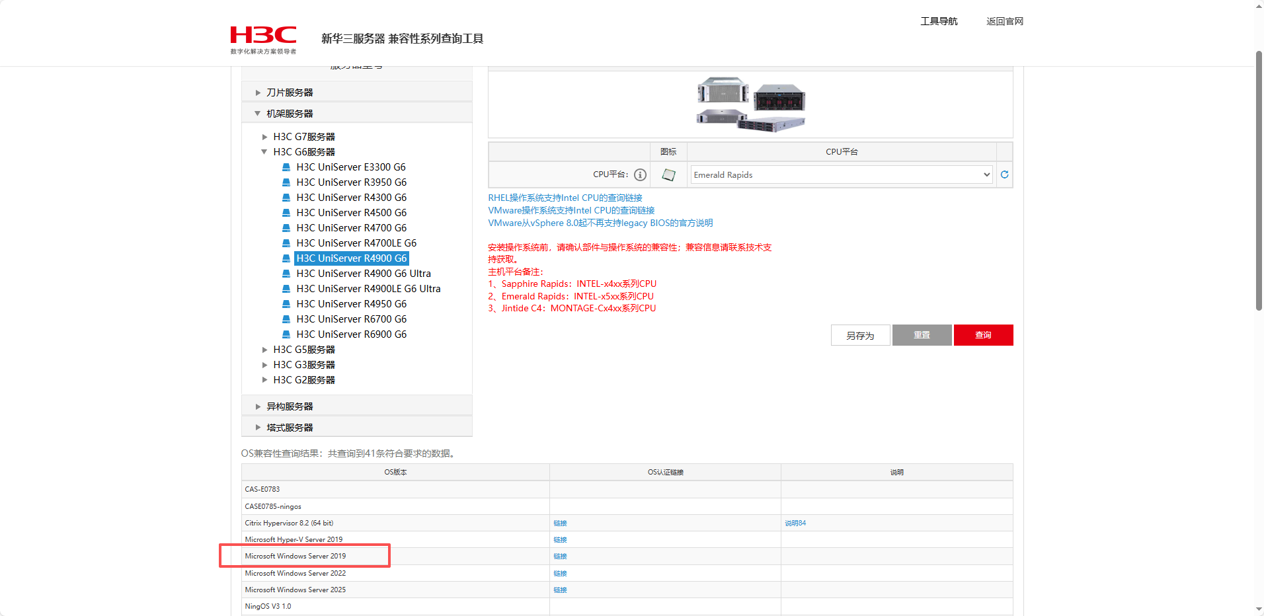Collapse the H3C G6服务器 tree node

(264, 152)
